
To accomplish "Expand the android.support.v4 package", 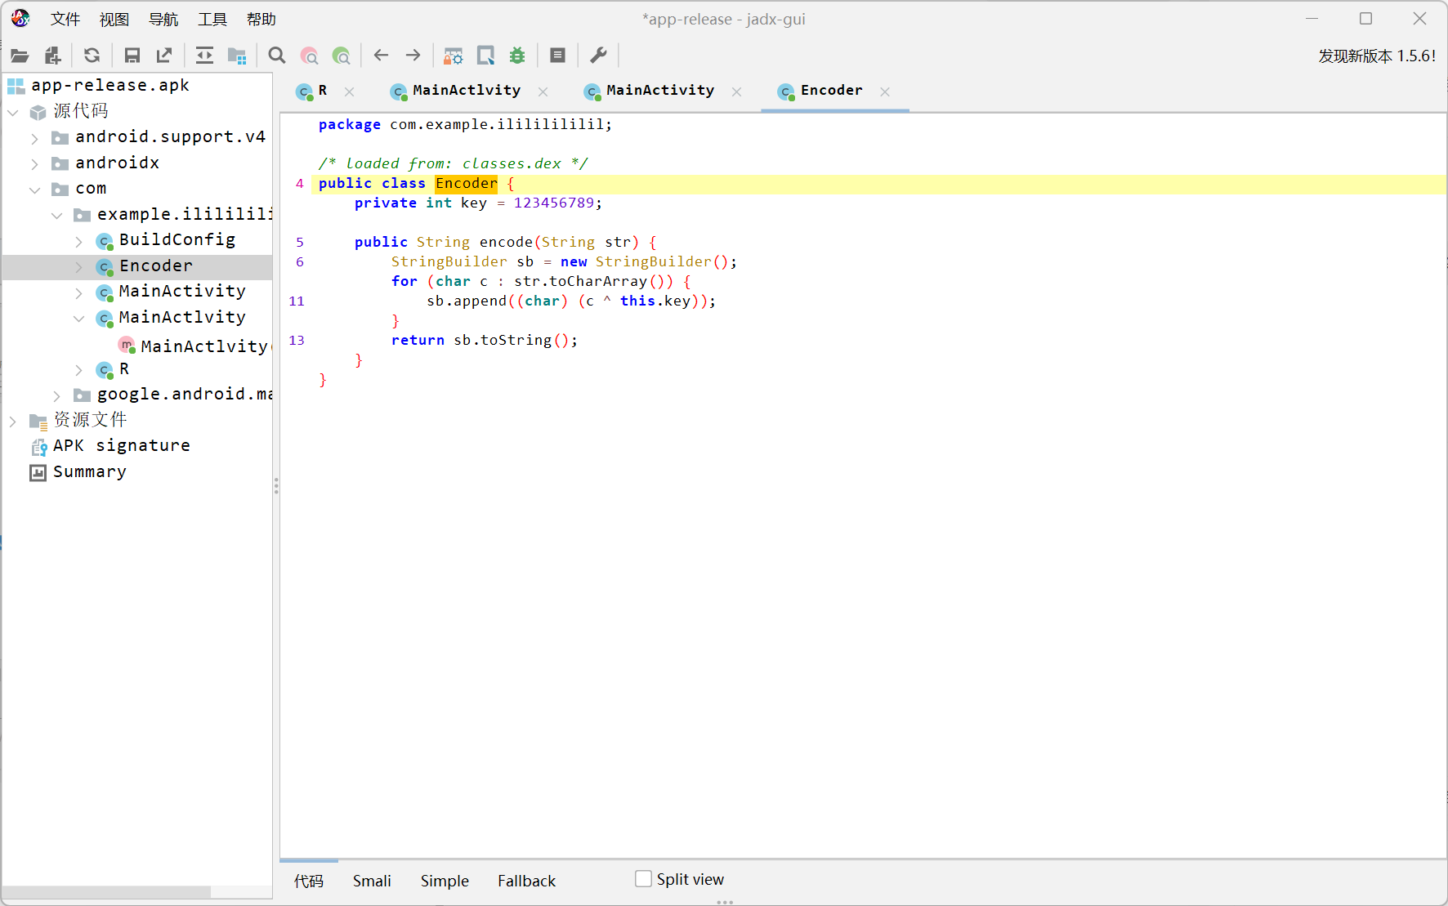I will click(34, 138).
